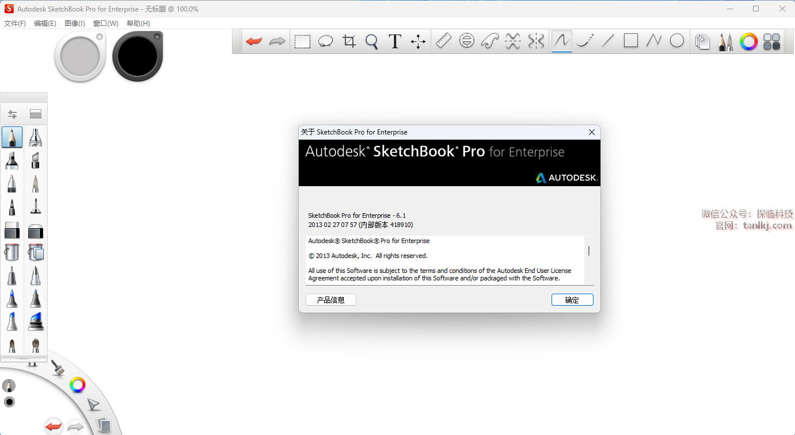Choose the Crop tool
The image size is (795, 435).
click(x=349, y=41)
